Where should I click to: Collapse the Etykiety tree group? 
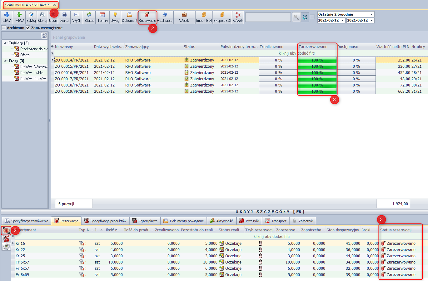(5, 43)
